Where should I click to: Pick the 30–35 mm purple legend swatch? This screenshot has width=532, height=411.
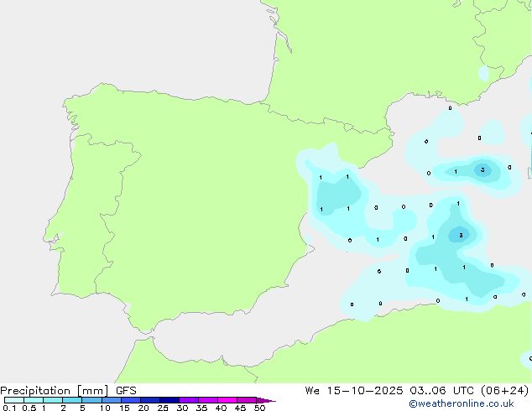189,400
